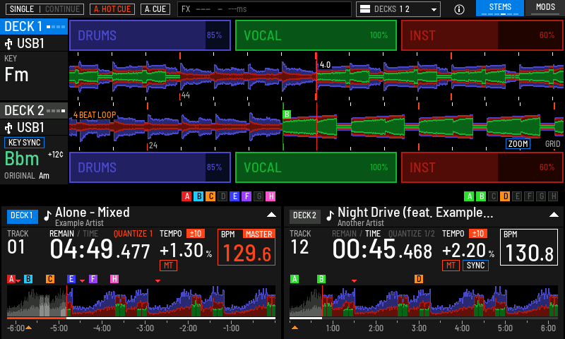Trigger Deck 1 hot cue C pad
This screenshot has height=339, width=565.
click(210, 196)
